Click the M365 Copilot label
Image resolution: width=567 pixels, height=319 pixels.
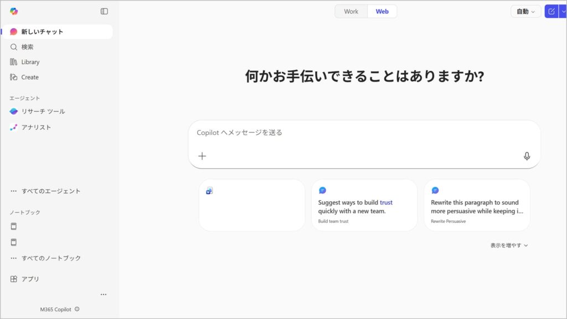[x=56, y=310]
